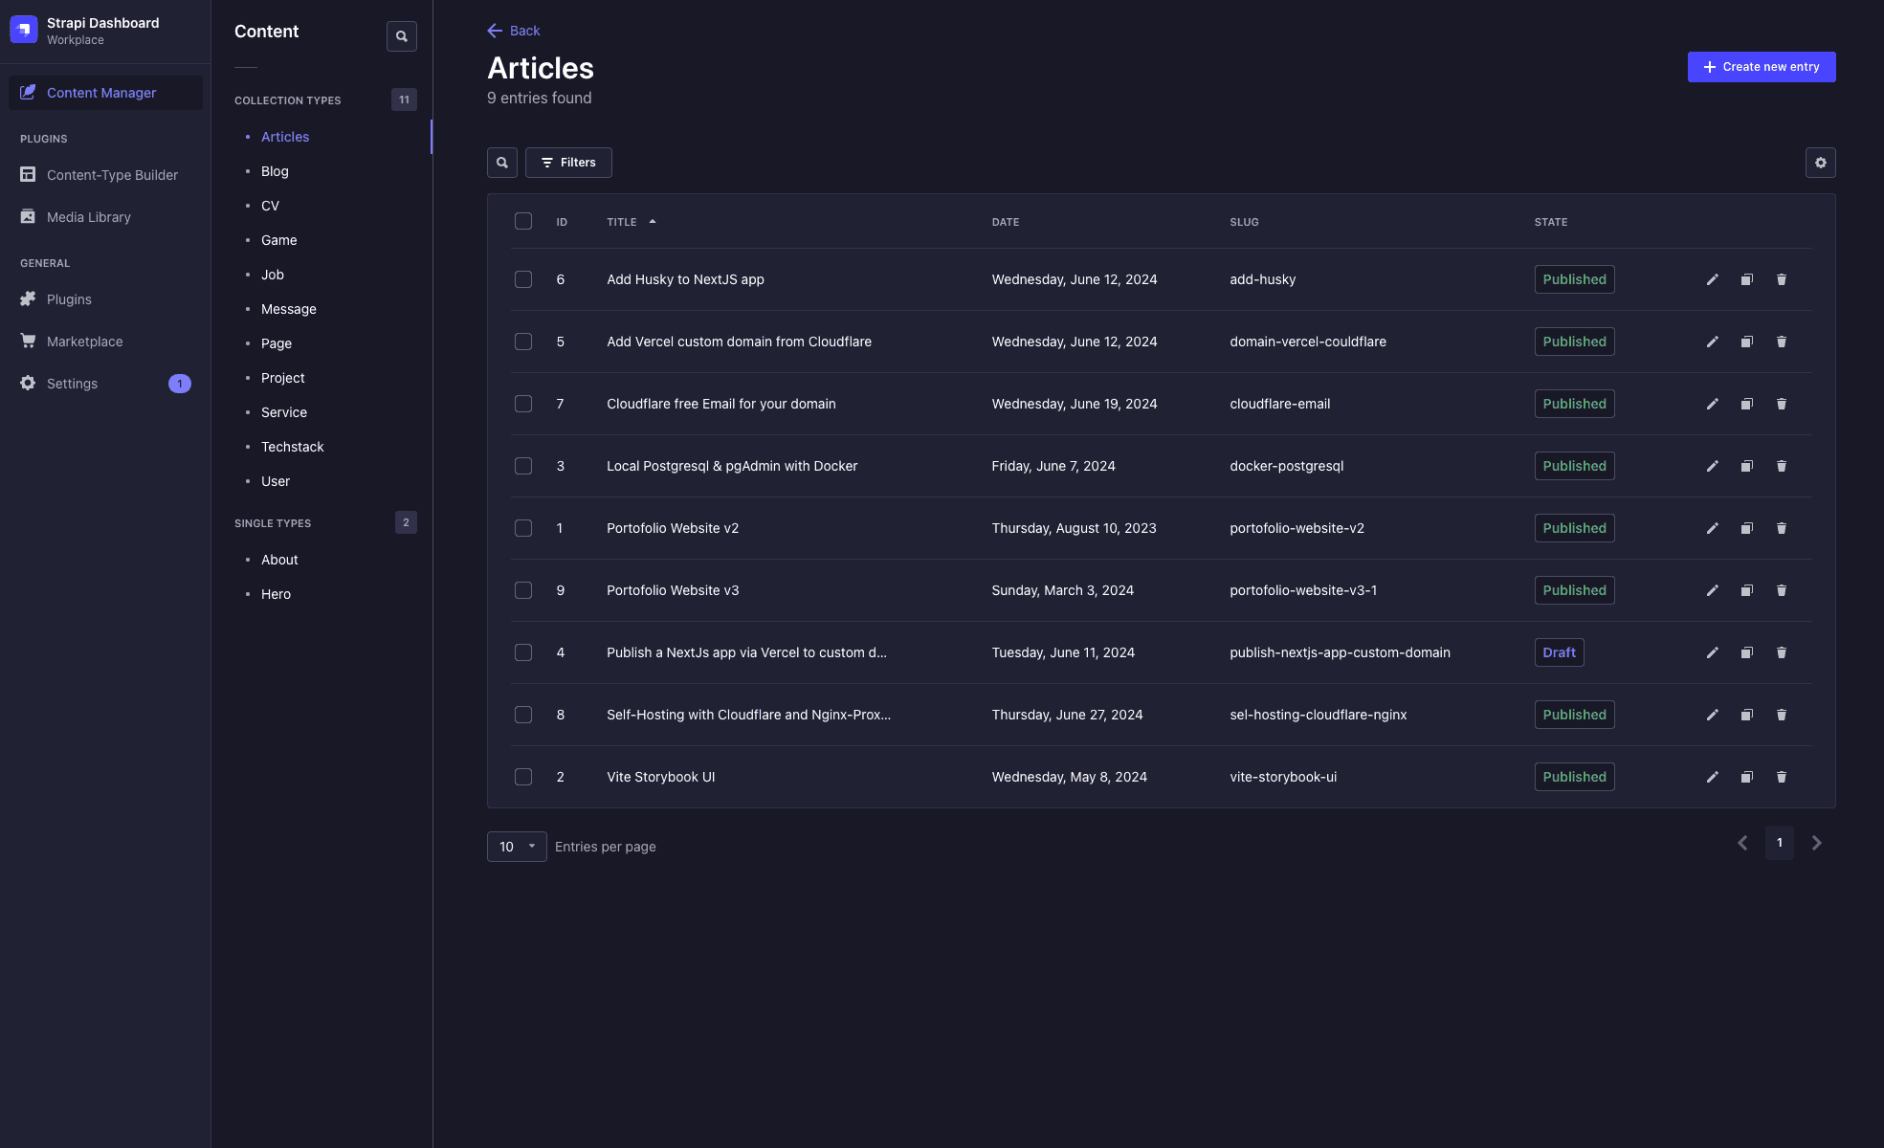This screenshot has height=1148, width=1884.
Task: Delete the Portofolio Website v2 entry
Action: tap(1781, 528)
